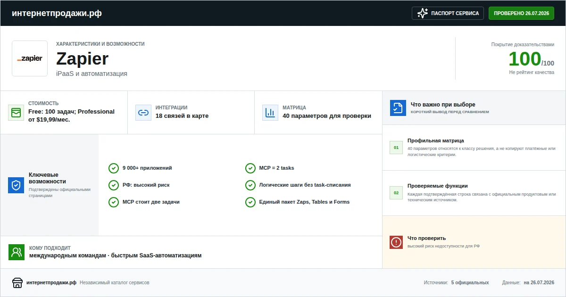Click the Не рейтинг качества note
This screenshot has height=297, width=566.
532,72
